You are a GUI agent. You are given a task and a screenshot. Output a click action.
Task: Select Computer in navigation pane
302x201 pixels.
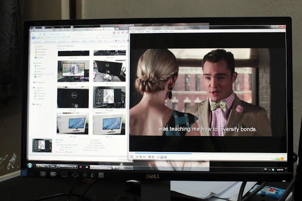tap(38, 88)
